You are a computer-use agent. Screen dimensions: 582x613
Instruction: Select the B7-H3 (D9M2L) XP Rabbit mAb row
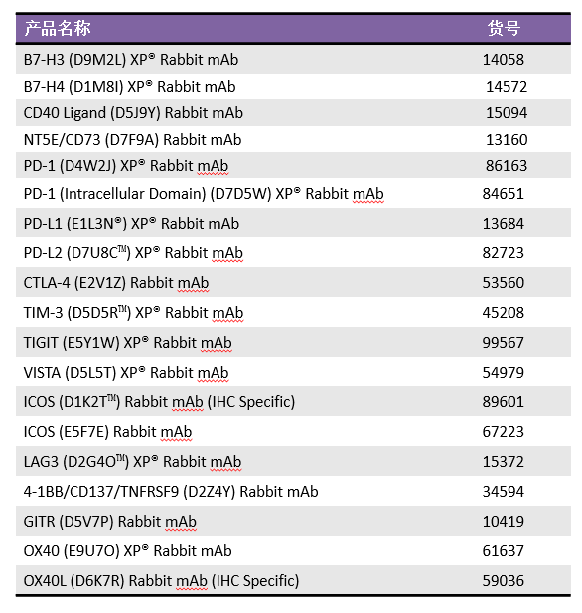point(293,60)
